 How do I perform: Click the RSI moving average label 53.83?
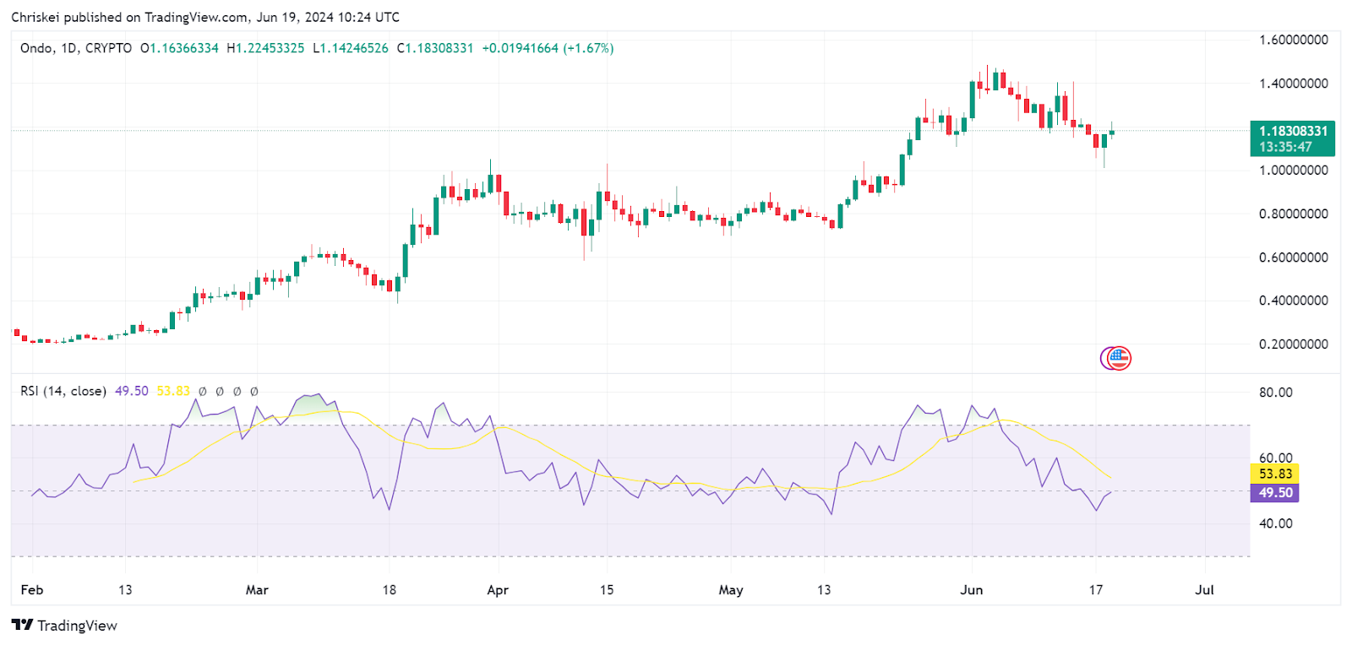pos(1275,474)
